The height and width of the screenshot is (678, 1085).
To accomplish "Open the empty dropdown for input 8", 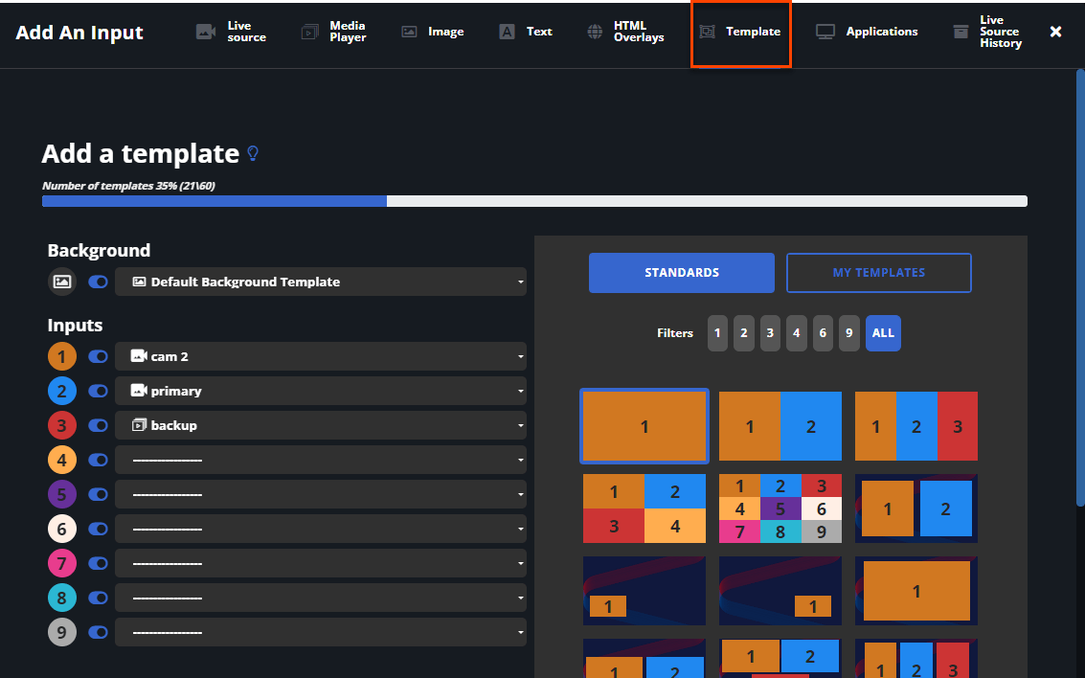I will 321,598.
